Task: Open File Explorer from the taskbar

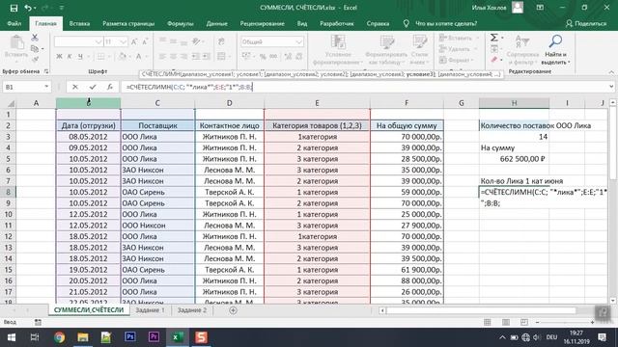Action: pos(83,337)
